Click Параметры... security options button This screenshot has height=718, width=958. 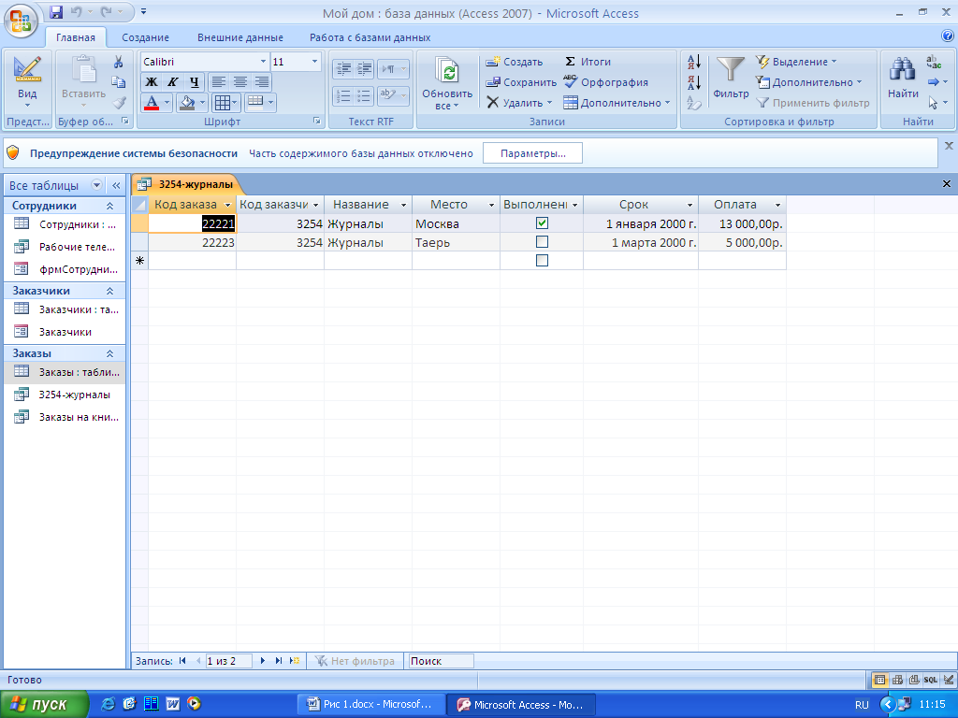(532, 153)
